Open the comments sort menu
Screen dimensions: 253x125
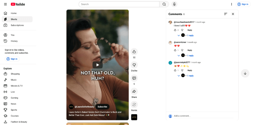pyautogui.click(x=226, y=14)
